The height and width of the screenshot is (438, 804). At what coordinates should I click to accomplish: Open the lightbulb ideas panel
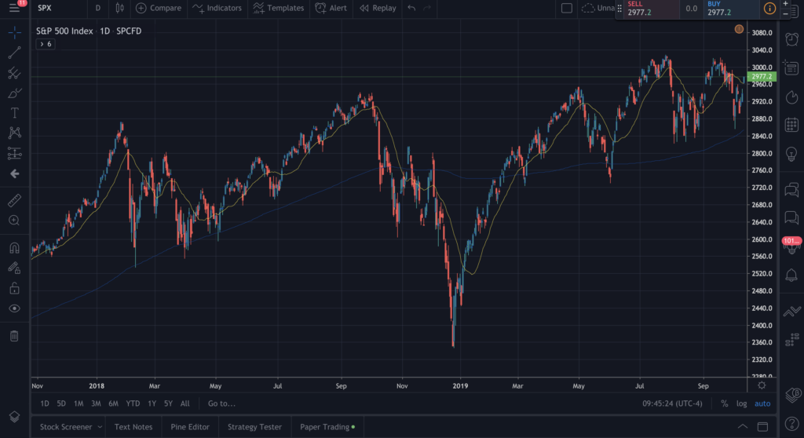coord(791,153)
